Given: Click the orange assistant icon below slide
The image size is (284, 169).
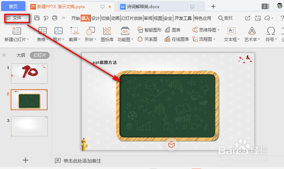Looking at the screenshot, I should pos(171,145).
